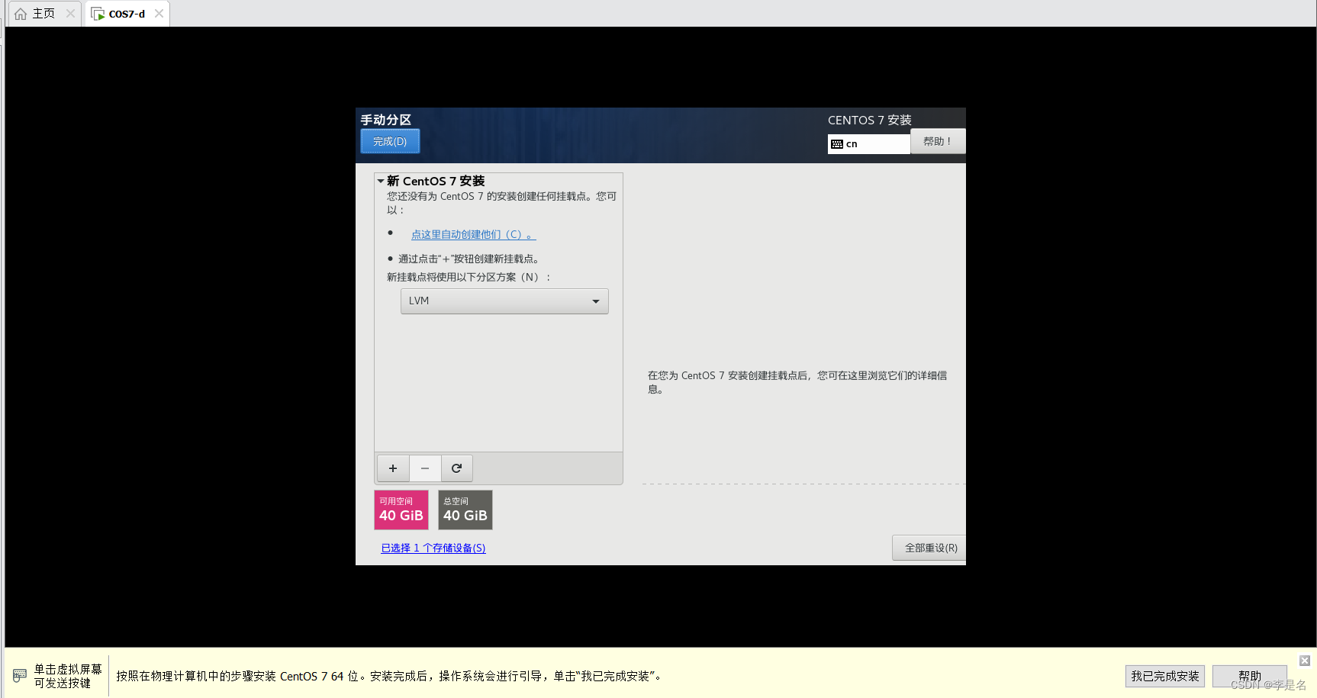
Task: Click the keyboard layout icon beside cn
Action: tap(837, 144)
